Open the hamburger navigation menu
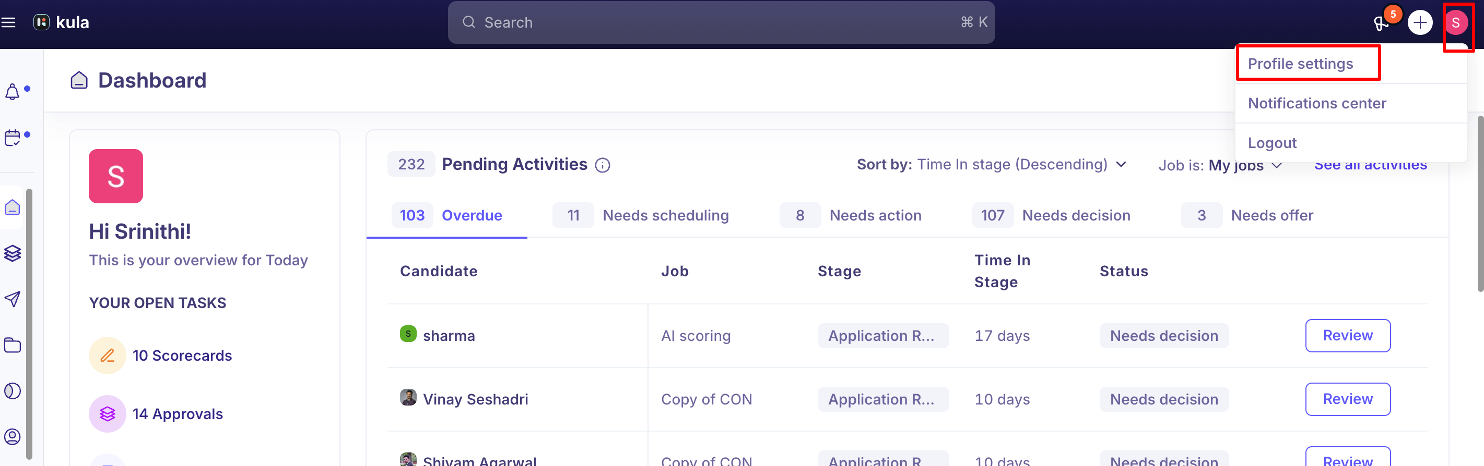The image size is (1484, 466). 8,22
